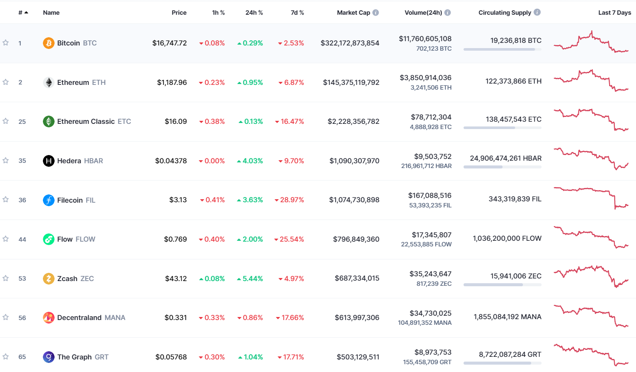Click Bitcoin volume $11,760,605,108
Image resolution: width=636 pixels, height=372 pixels.
425,39
